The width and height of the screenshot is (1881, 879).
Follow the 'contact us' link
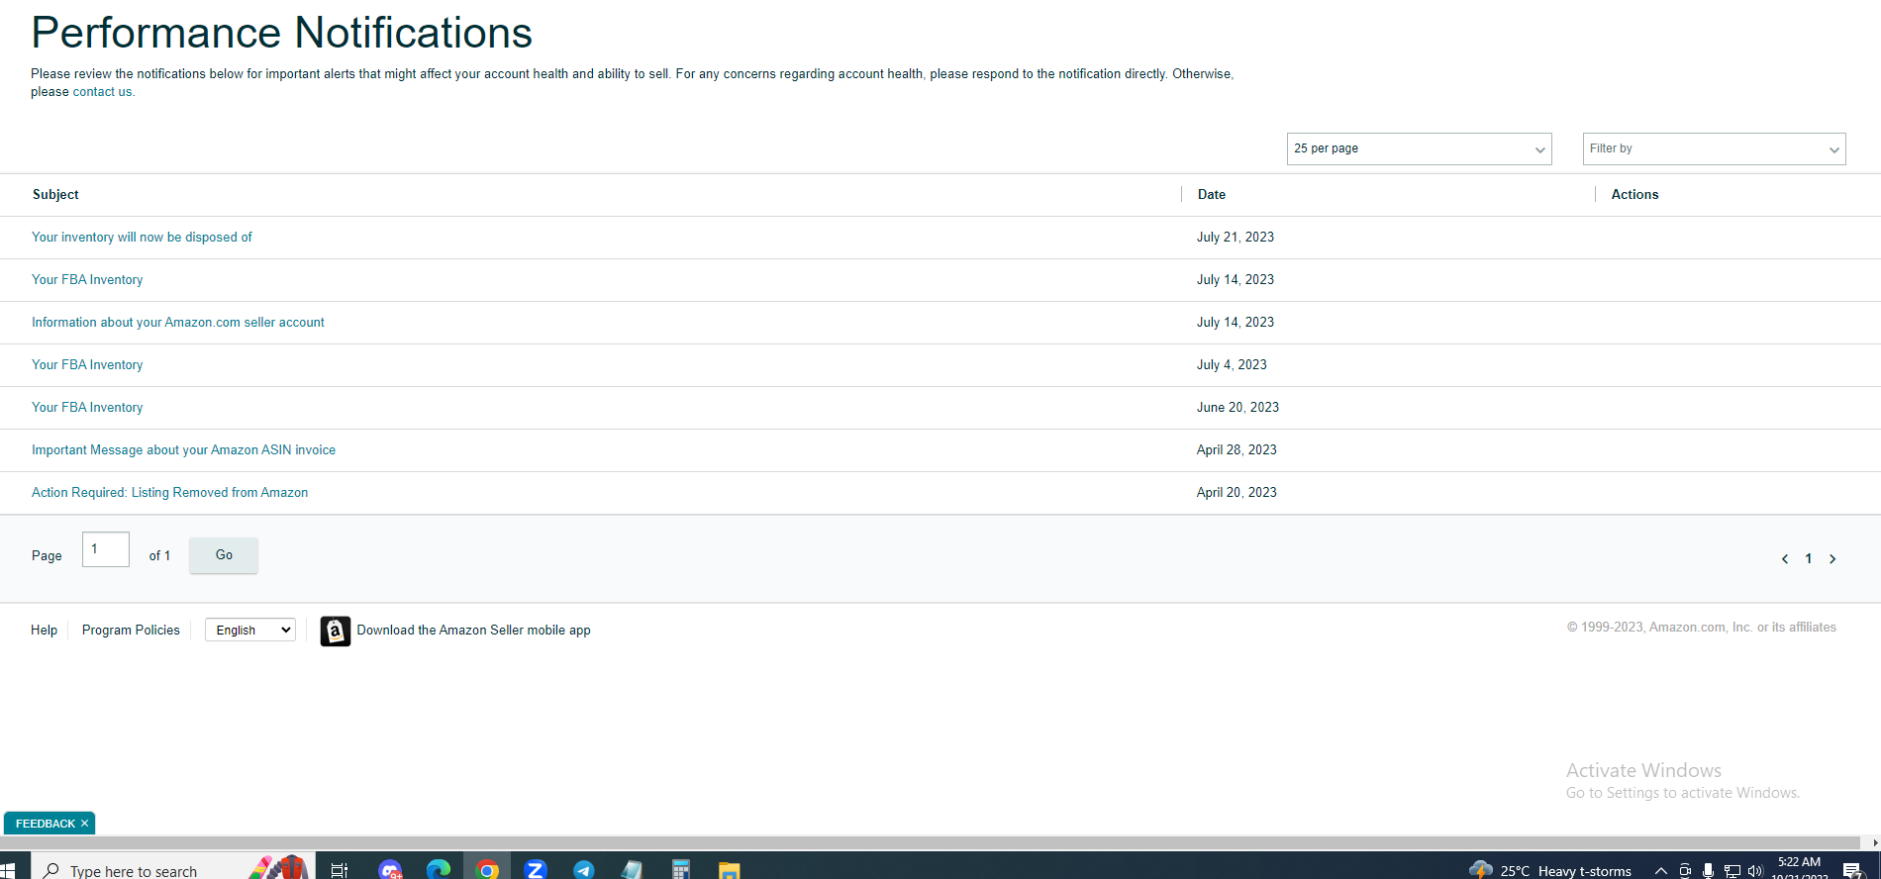(102, 92)
